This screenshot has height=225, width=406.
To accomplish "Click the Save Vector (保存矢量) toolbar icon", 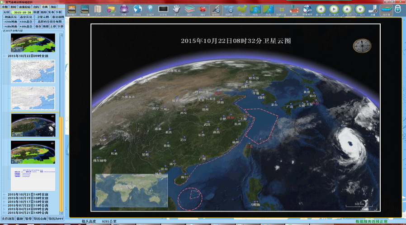I will pos(85,10).
